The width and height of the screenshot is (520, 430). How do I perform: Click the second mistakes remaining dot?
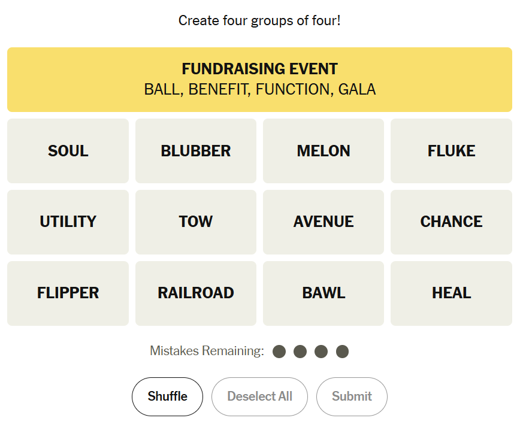tap(300, 352)
